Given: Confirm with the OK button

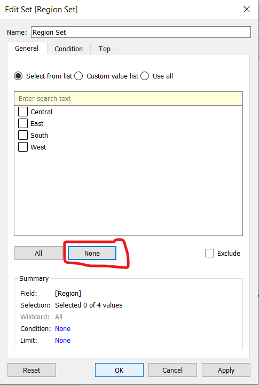Looking at the screenshot, I should click(x=119, y=370).
